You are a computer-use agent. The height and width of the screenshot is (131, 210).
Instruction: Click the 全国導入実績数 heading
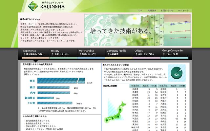coord(110,86)
